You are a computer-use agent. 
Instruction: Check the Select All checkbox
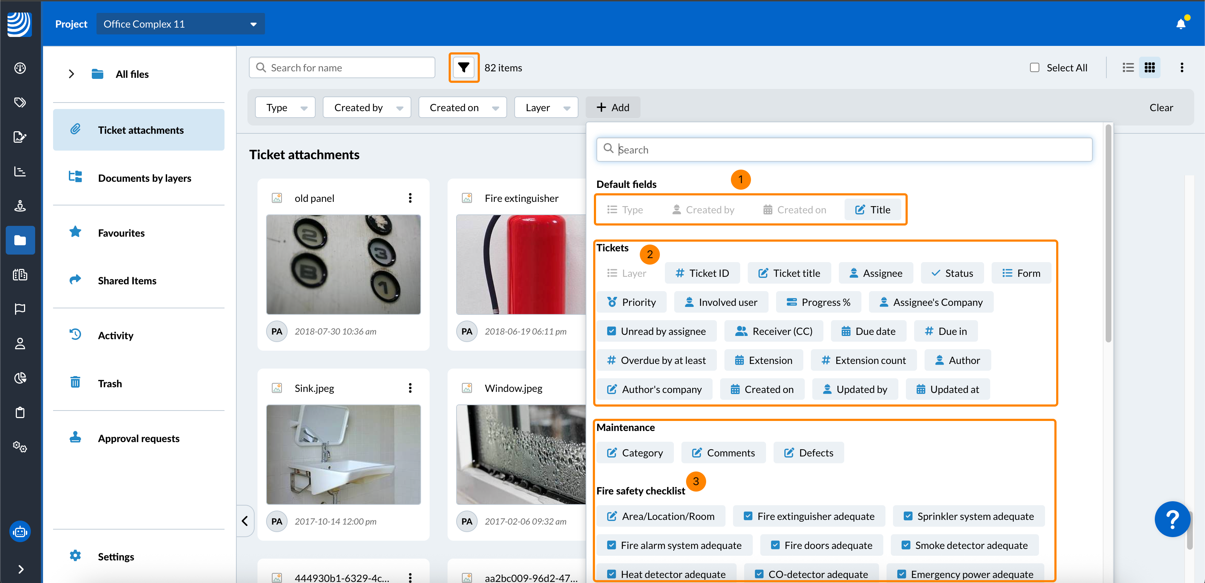click(1034, 68)
